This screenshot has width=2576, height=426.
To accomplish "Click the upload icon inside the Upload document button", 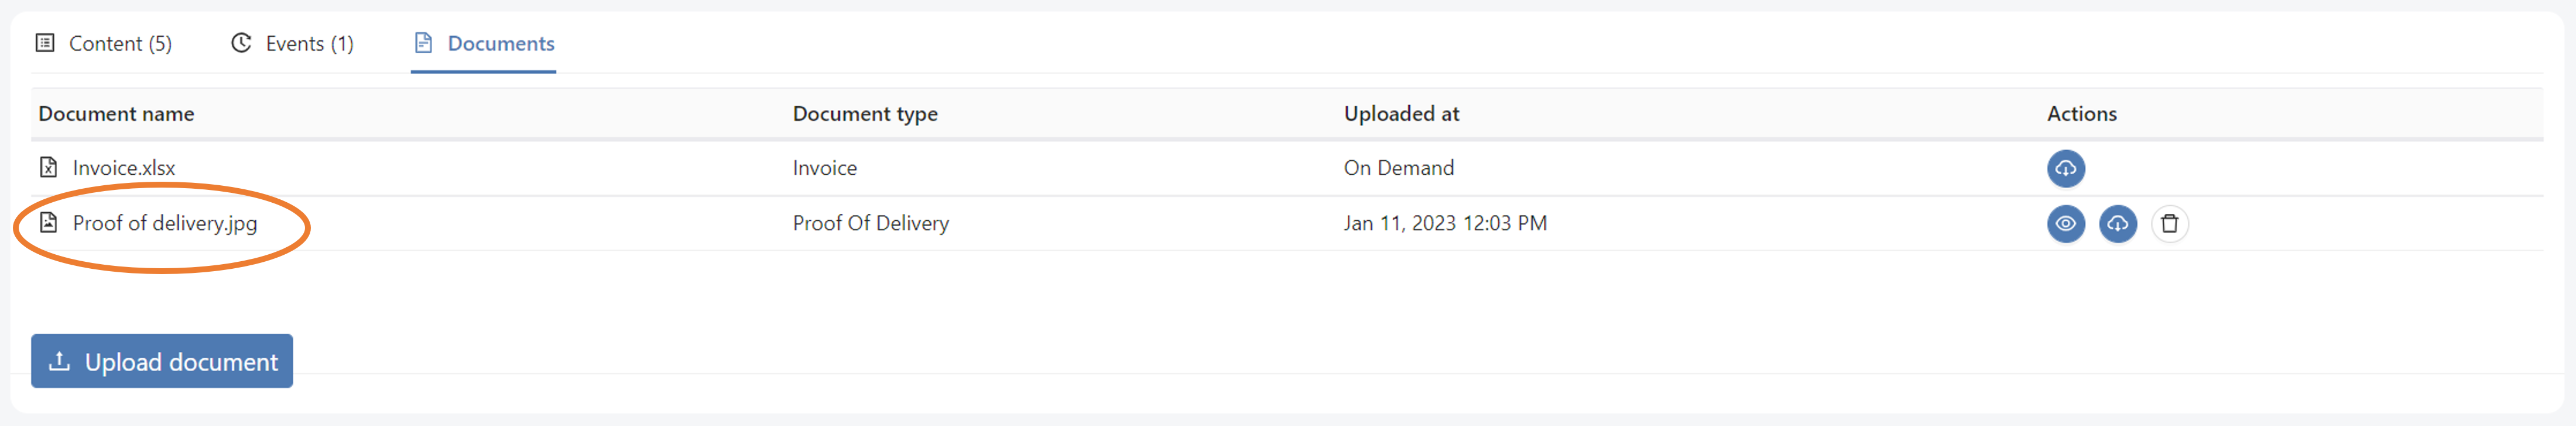I will pyautogui.click(x=60, y=361).
